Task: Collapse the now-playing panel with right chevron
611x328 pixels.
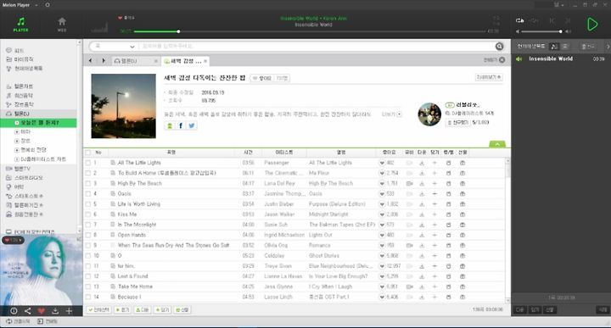Action: [x=608, y=47]
